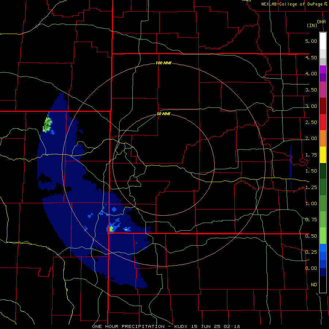Click the 2.00 legend value

(x=311, y=139)
